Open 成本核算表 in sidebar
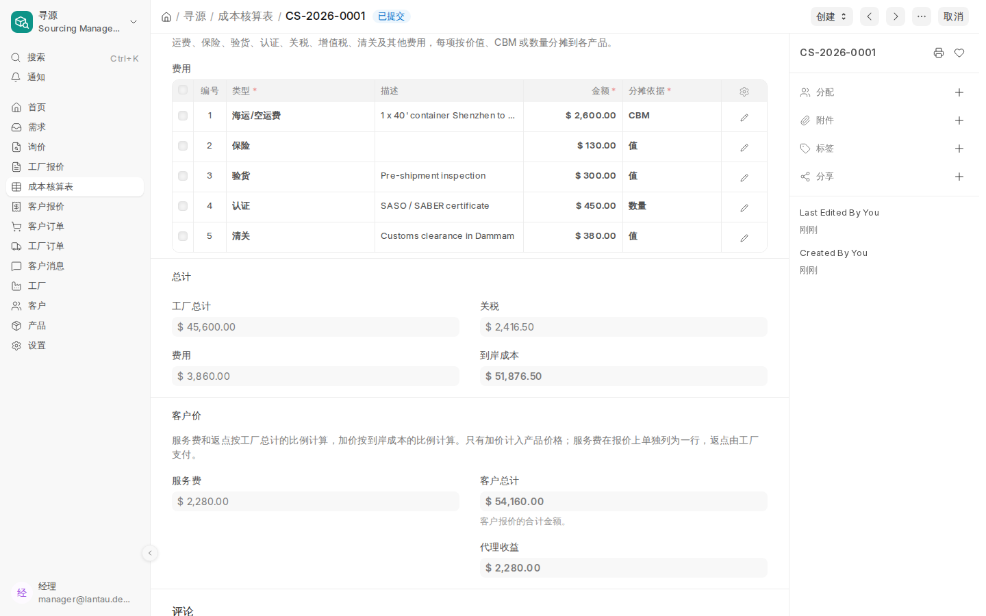The image size is (986, 616). tap(75, 187)
